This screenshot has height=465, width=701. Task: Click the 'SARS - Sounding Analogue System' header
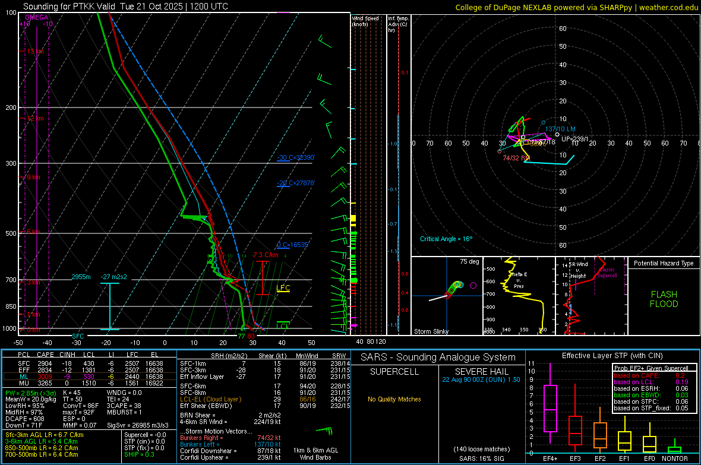tap(438, 358)
